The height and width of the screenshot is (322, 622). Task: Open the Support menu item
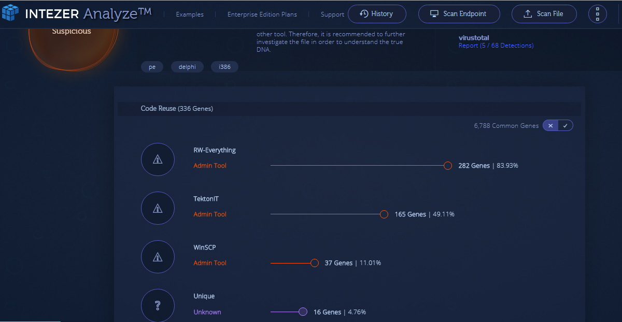click(332, 14)
